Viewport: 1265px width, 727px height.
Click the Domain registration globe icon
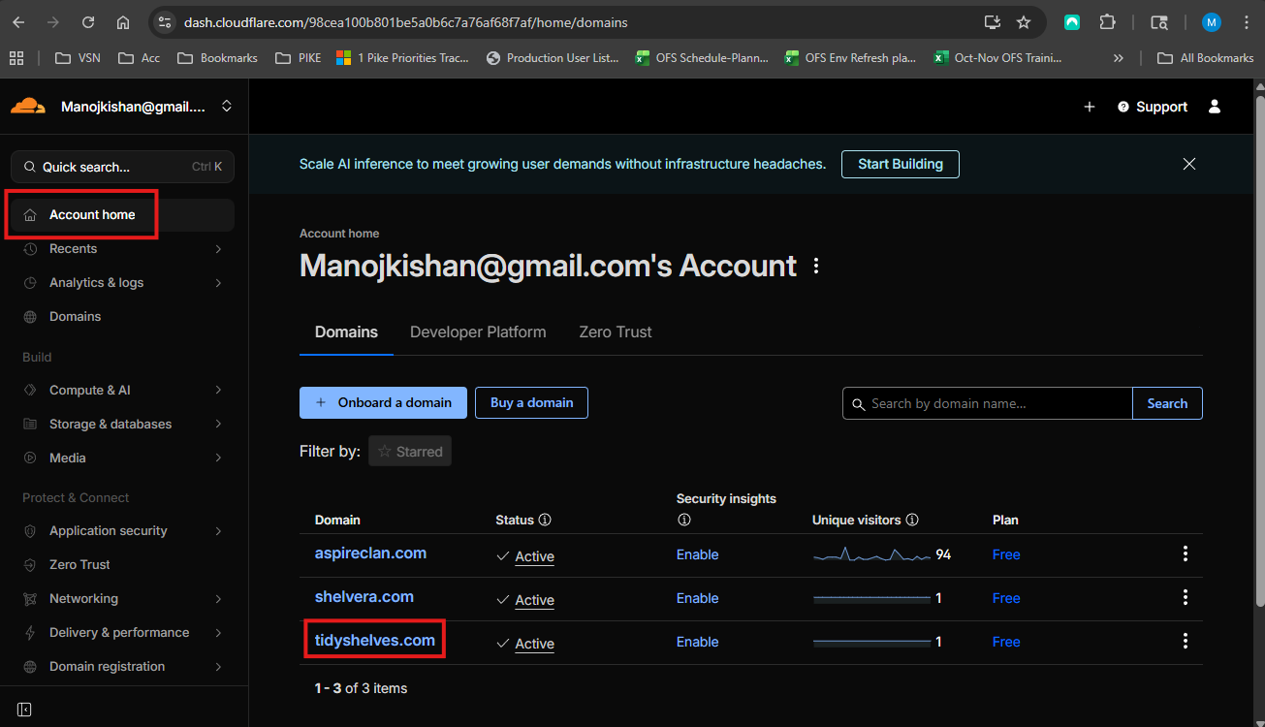tap(30, 667)
